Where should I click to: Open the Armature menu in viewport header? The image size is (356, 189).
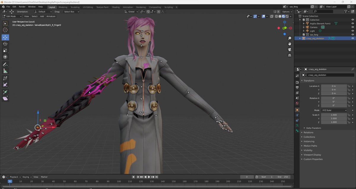(51, 16)
